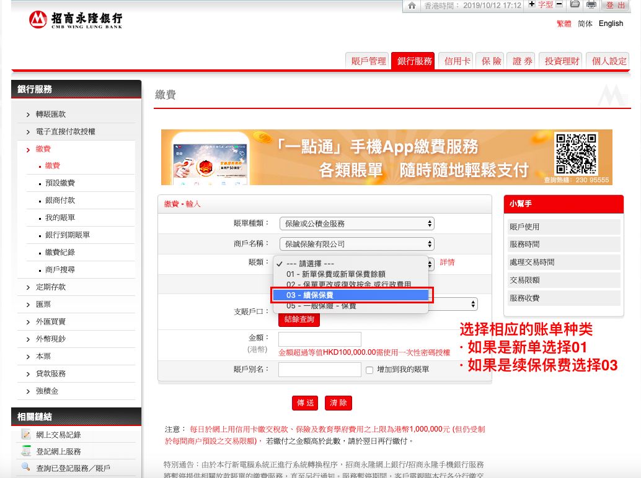
Task: Switch to the 銀行服務 tab
Action: [414, 61]
